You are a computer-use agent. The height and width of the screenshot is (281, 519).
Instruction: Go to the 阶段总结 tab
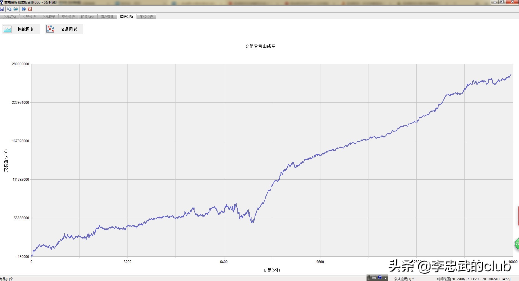pos(88,17)
